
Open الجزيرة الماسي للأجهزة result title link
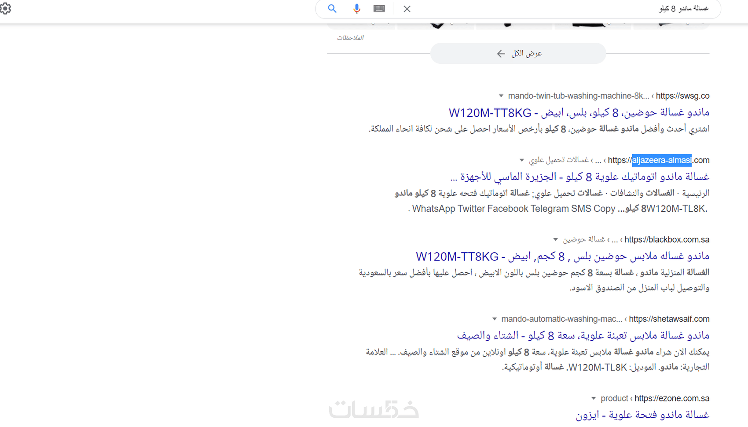579,177
